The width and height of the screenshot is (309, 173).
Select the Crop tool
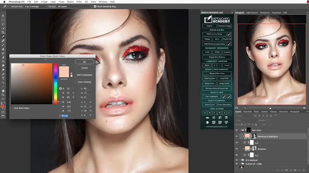(3, 32)
